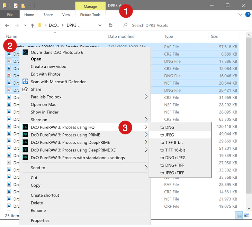Sort by the Date modified column
Screen dimensions: 252x227
coord(121,36)
